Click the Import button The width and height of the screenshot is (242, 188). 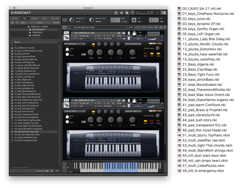click(x=40, y=23)
